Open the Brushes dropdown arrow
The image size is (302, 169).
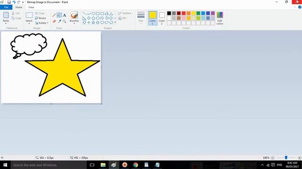(74, 23)
